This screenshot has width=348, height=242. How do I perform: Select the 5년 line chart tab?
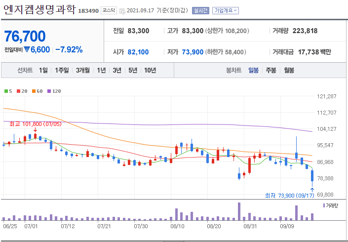pos(133,71)
